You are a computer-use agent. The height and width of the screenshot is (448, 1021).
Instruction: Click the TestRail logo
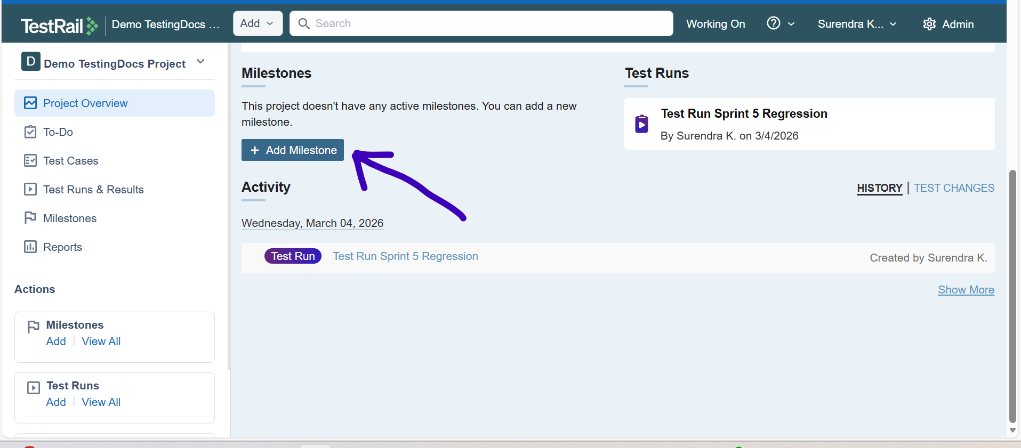click(59, 25)
